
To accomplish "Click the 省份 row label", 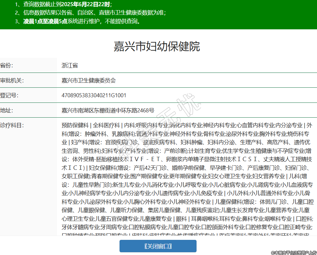I will point(6,65).
